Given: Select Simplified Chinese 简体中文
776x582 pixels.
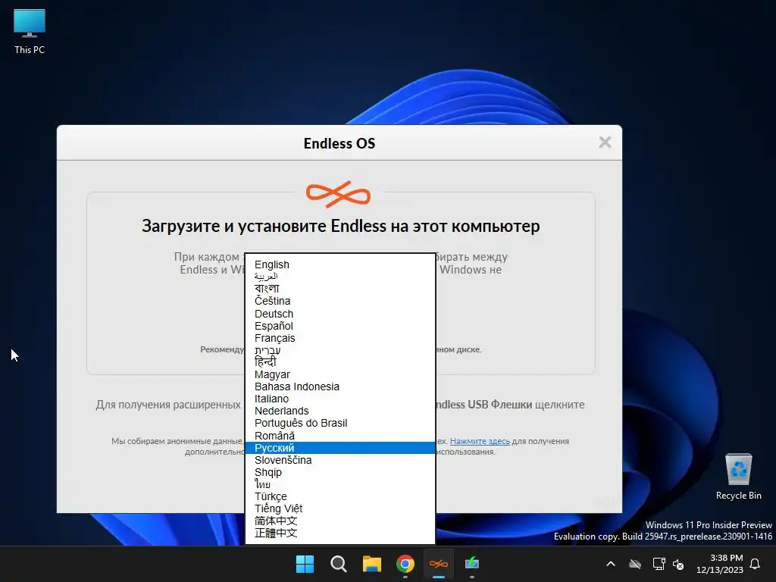Looking at the screenshot, I should tap(340, 521).
